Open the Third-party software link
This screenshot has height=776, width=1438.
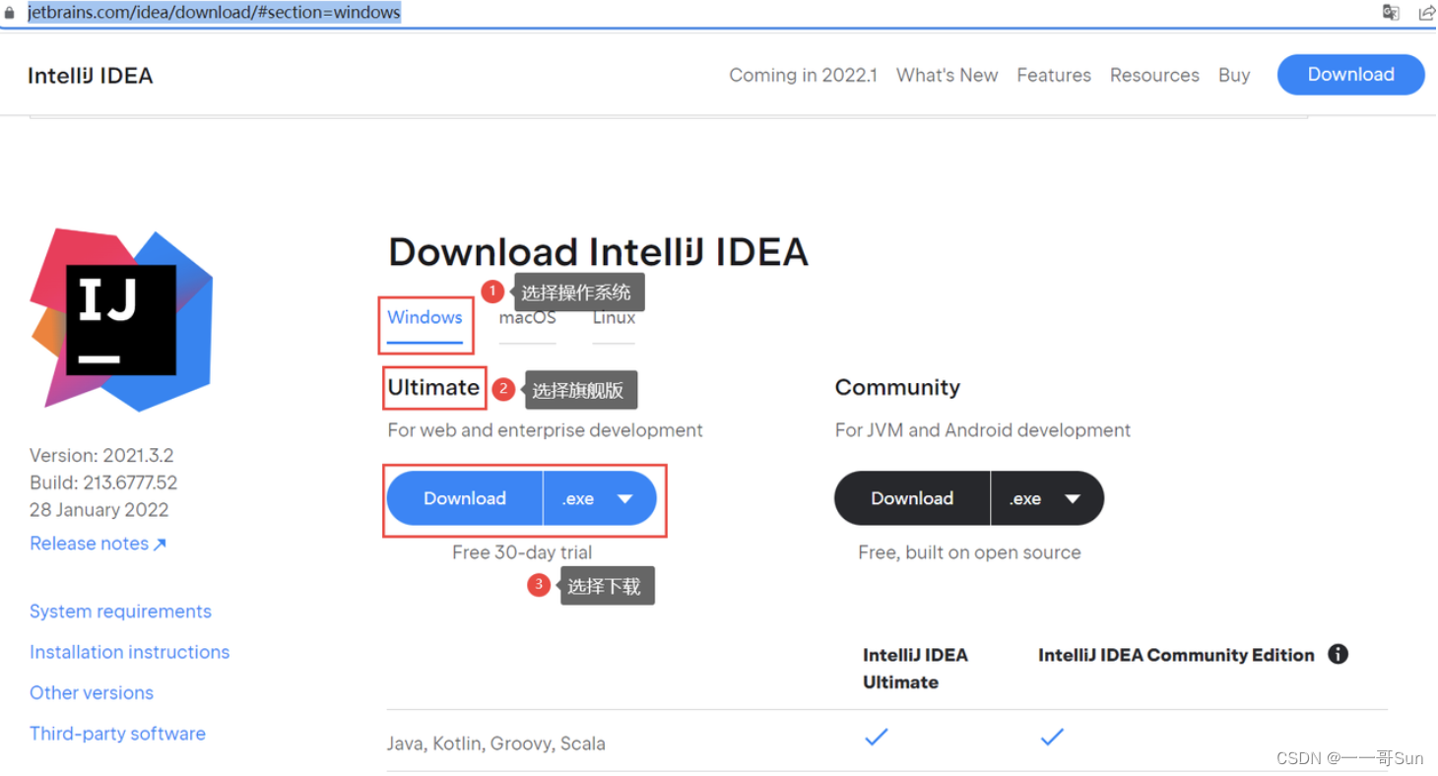[x=117, y=734]
